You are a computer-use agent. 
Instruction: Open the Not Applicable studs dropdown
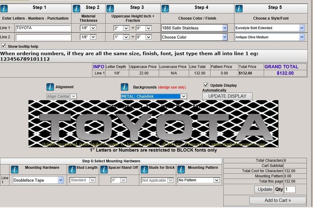click(157, 181)
